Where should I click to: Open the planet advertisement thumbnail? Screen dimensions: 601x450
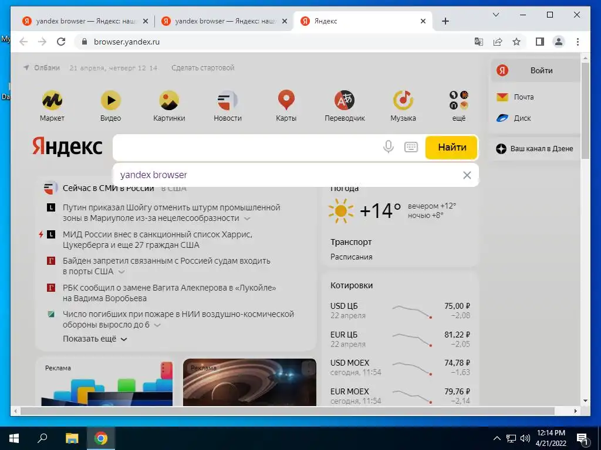pos(249,382)
